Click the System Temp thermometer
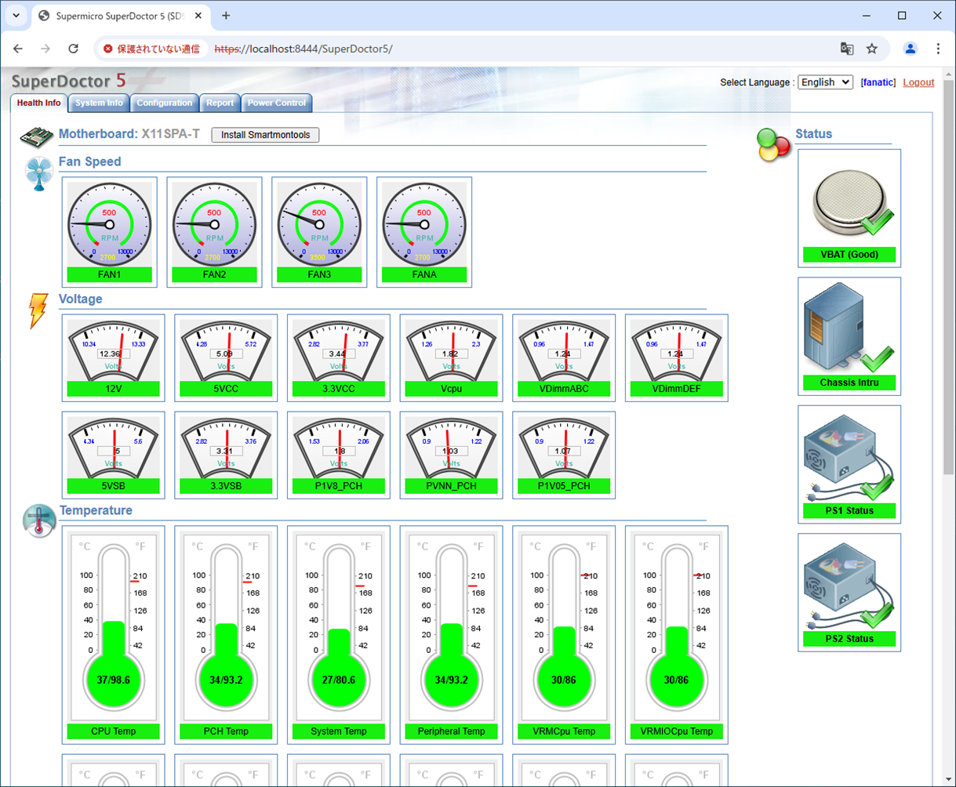Screen dimensions: 956x787 (x=339, y=634)
